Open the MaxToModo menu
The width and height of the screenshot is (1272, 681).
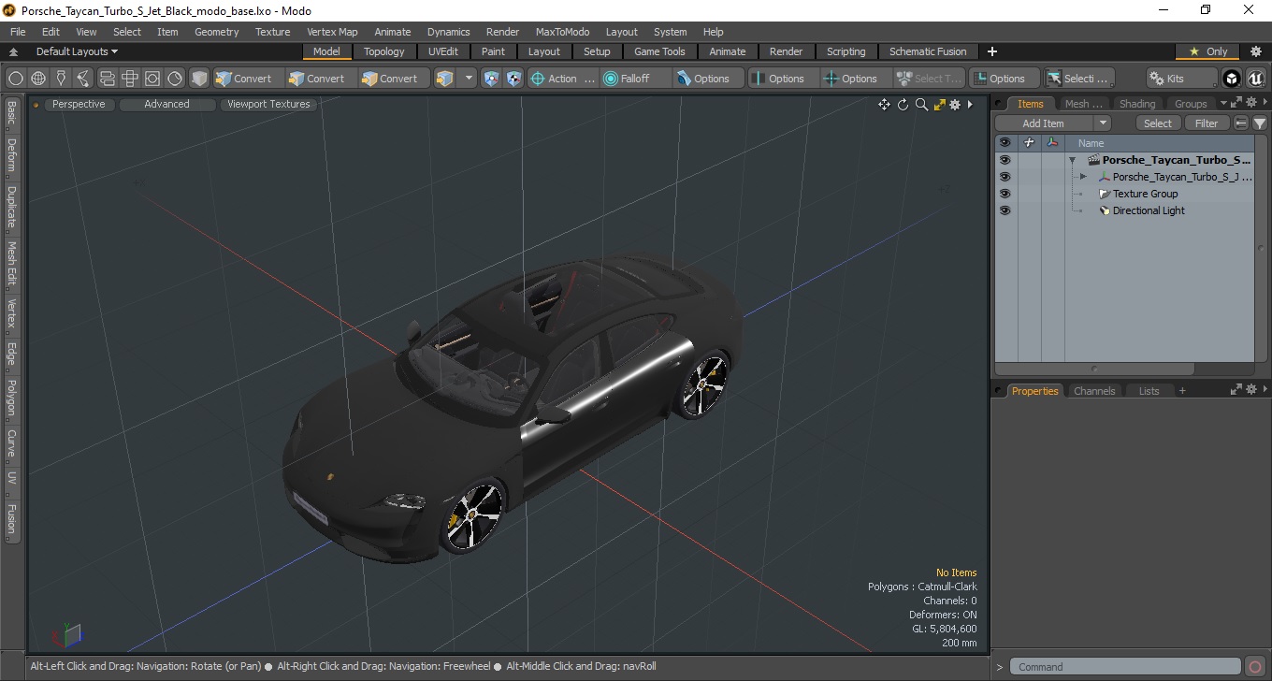(562, 32)
